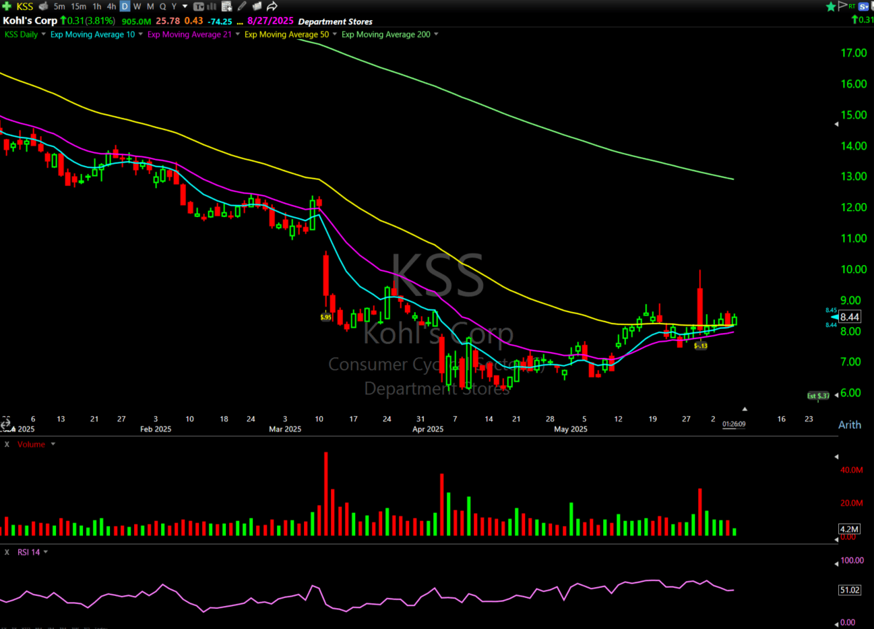Viewport: 874px width, 629px height.
Task: Select the 5m timeframe
Action: click(59, 6)
